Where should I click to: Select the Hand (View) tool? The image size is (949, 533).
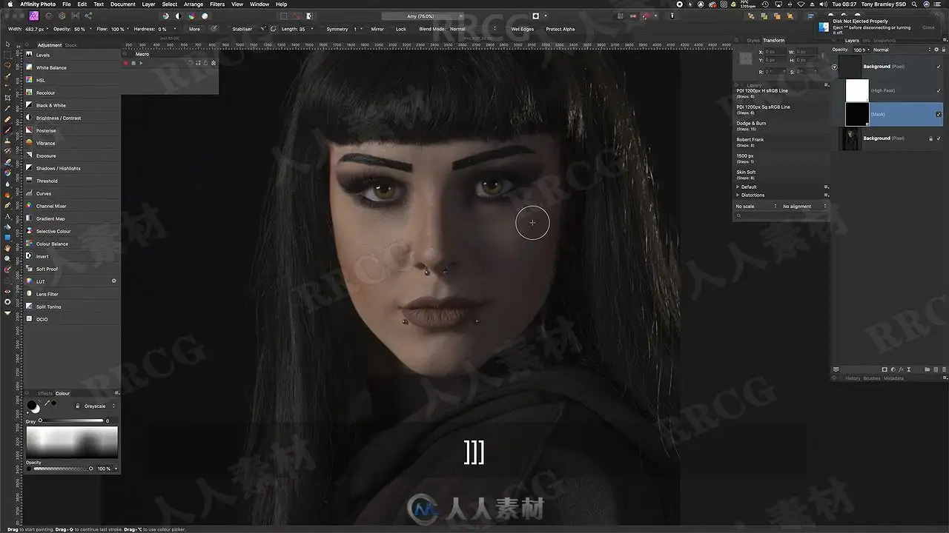point(7,248)
